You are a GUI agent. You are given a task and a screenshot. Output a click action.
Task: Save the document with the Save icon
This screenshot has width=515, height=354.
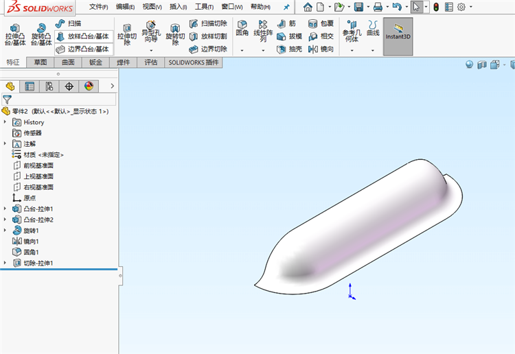coord(358,7)
